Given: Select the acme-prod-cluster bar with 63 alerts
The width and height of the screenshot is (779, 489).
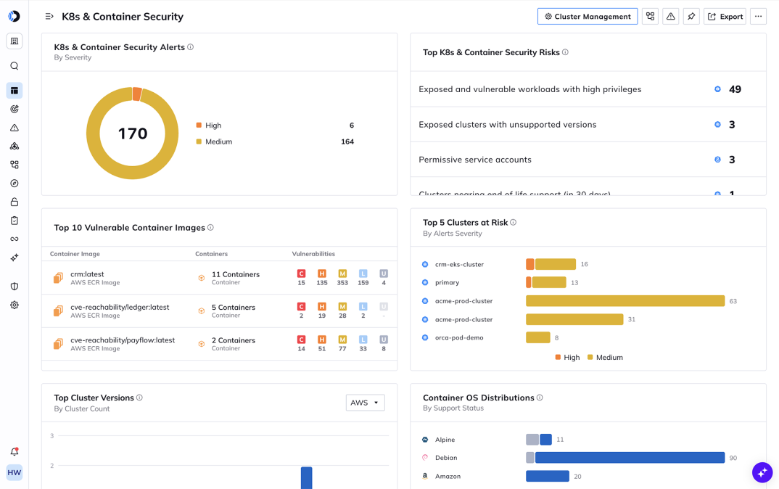Looking at the screenshot, I should (x=625, y=300).
